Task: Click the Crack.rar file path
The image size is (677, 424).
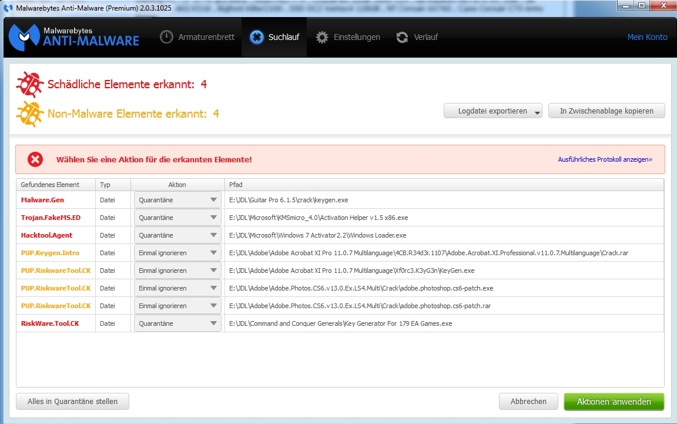Action: click(429, 253)
